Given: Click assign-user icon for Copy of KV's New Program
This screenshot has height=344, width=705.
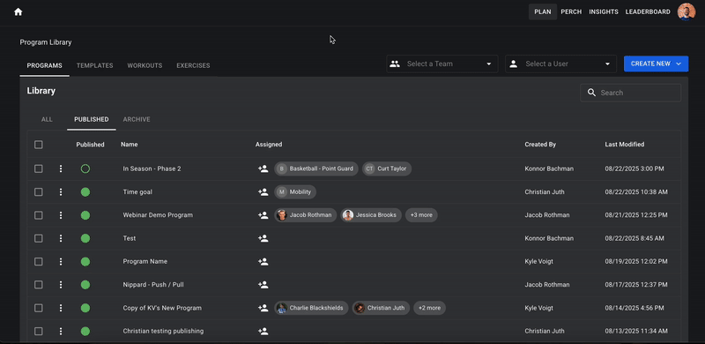Looking at the screenshot, I should point(263,308).
